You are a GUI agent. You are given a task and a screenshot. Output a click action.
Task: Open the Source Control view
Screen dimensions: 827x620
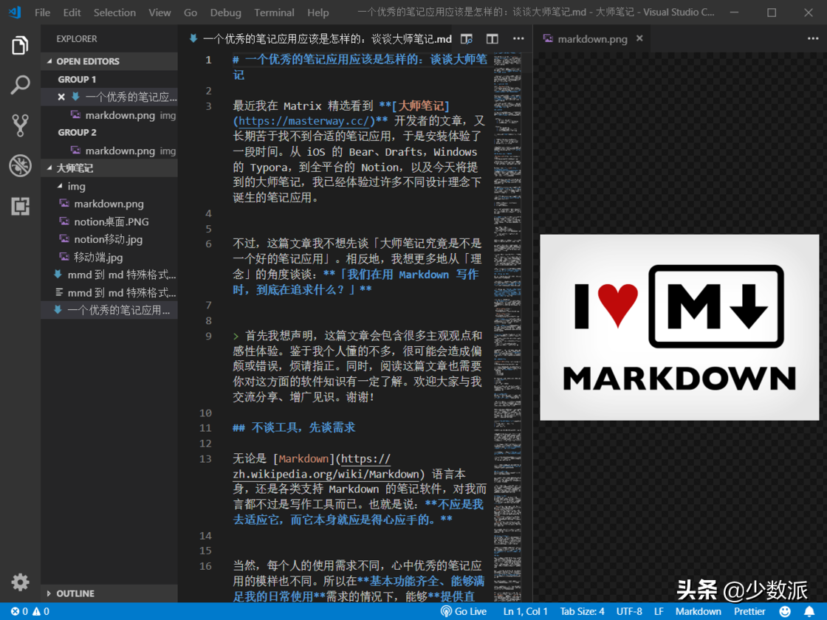tap(20, 125)
